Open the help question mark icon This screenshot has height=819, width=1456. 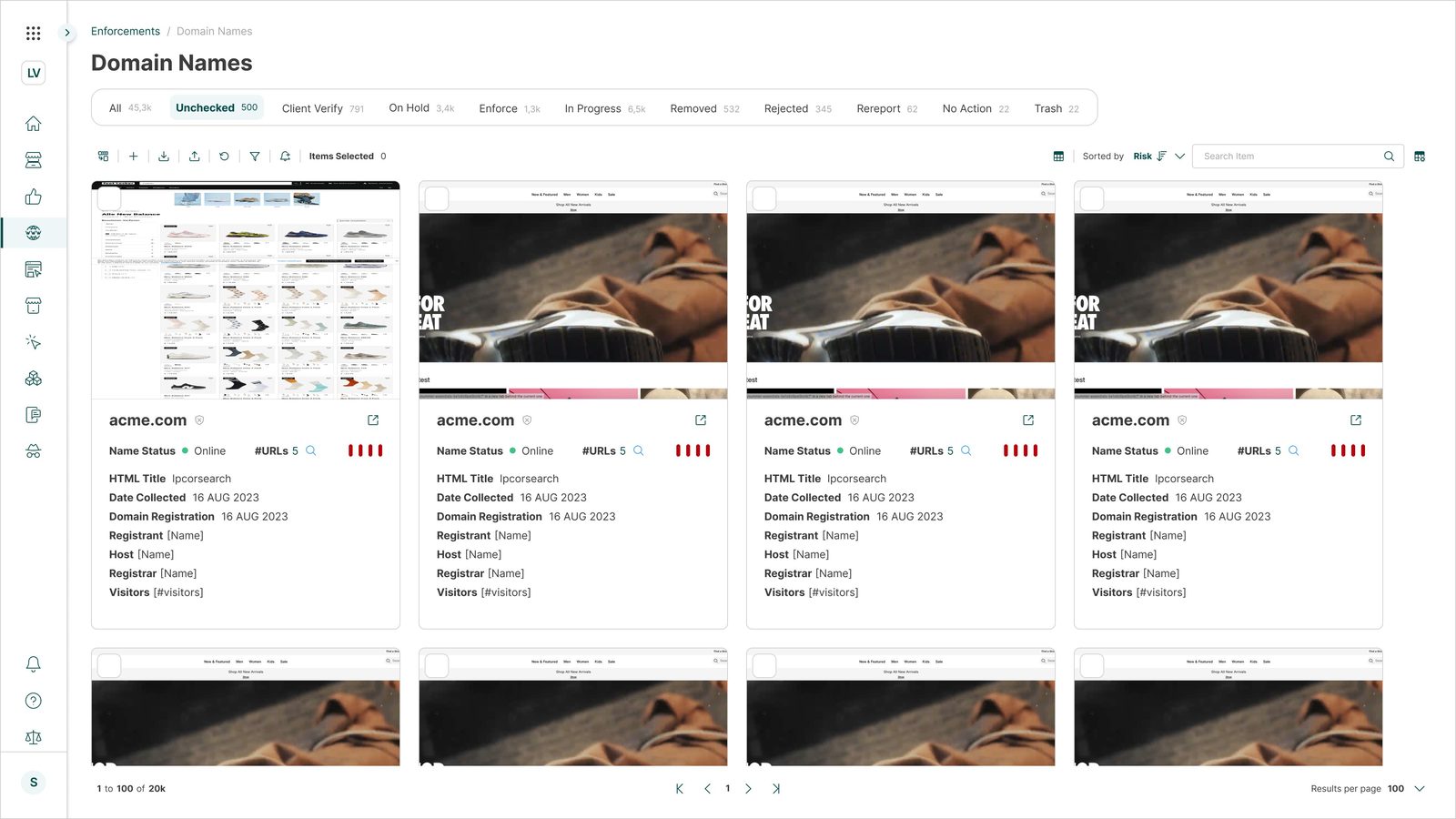[34, 701]
